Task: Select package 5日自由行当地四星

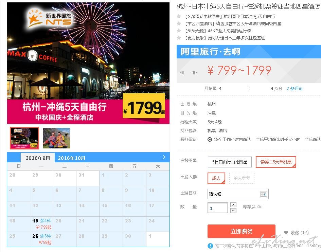Action: (x=230, y=162)
